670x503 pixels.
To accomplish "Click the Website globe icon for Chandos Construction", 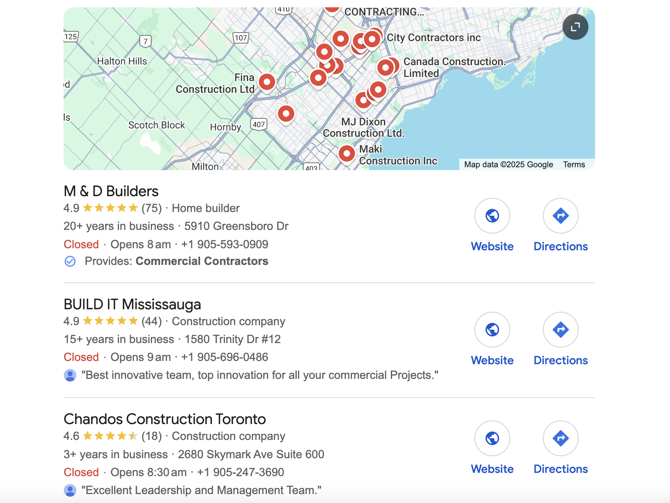I will click(x=492, y=439).
